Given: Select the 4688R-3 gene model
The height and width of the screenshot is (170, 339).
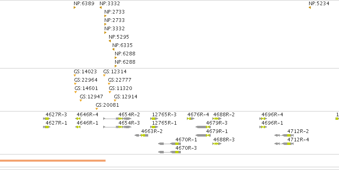Looking at the screenshot, I should pyautogui.click(x=217, y=144).
